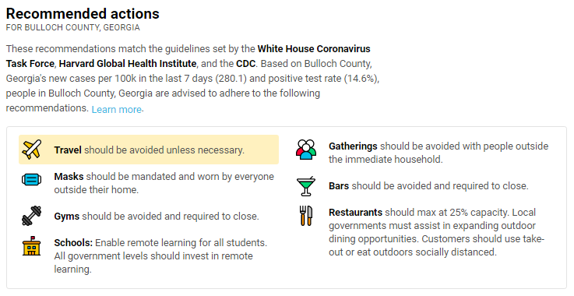Open the Learn more link
The image size is (574, 296).
pyautogui.click(x=117, y=110)
